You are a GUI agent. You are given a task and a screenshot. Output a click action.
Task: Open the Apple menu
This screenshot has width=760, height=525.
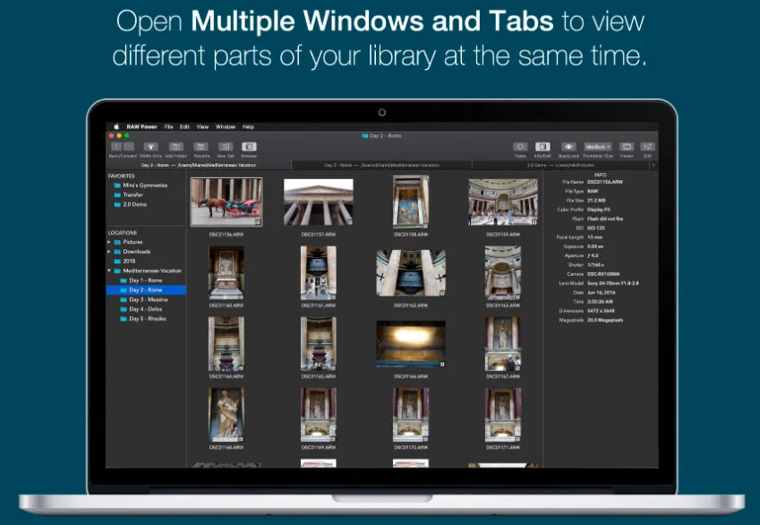pyautogui.click(x=116, y=126)
